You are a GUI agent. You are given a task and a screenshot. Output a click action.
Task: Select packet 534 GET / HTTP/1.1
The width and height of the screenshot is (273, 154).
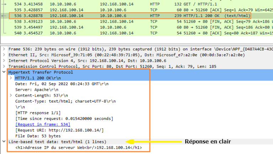[136, 4]
